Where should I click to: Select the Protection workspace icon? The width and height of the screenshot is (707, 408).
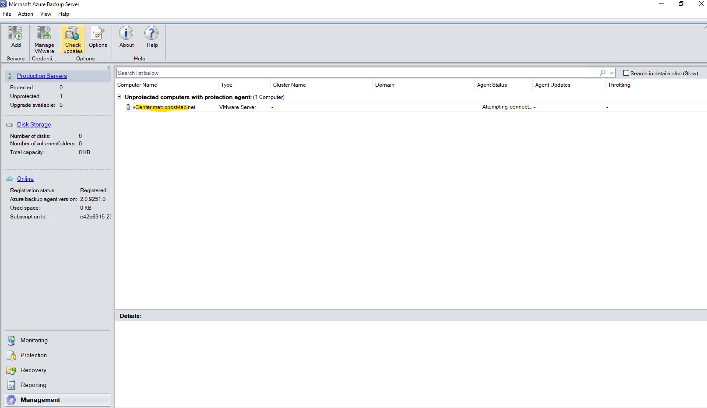(x=11, y=355)
